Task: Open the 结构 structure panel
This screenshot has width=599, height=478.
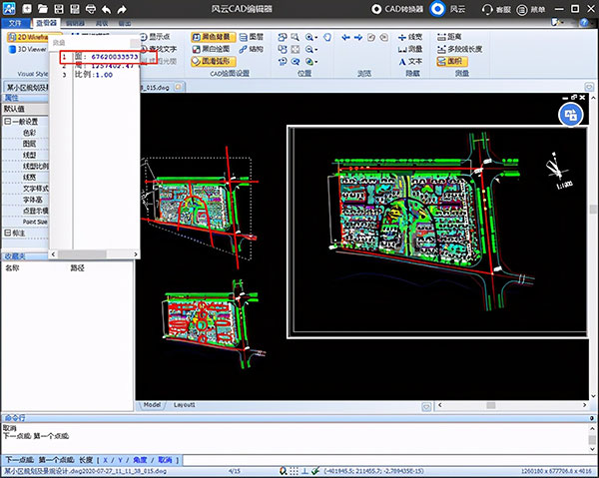Action: point(252,49)
